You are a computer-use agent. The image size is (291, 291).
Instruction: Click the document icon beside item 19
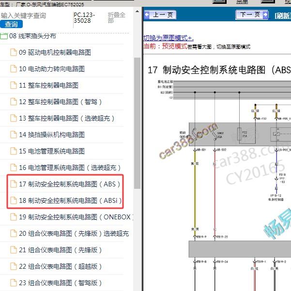(14, 217)
